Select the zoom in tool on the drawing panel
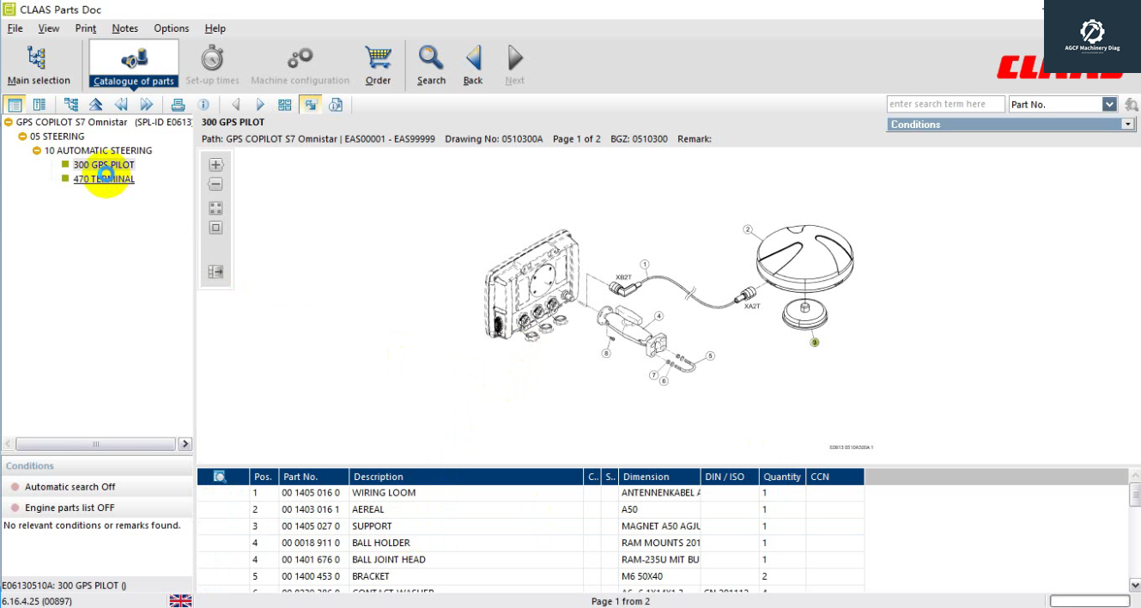The width and height of the screenshot is (1141, 608). click(215, 164)
